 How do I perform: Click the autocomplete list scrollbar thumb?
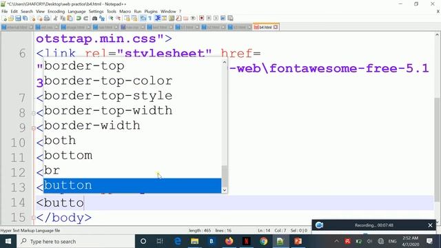click(x=225, y=176)
